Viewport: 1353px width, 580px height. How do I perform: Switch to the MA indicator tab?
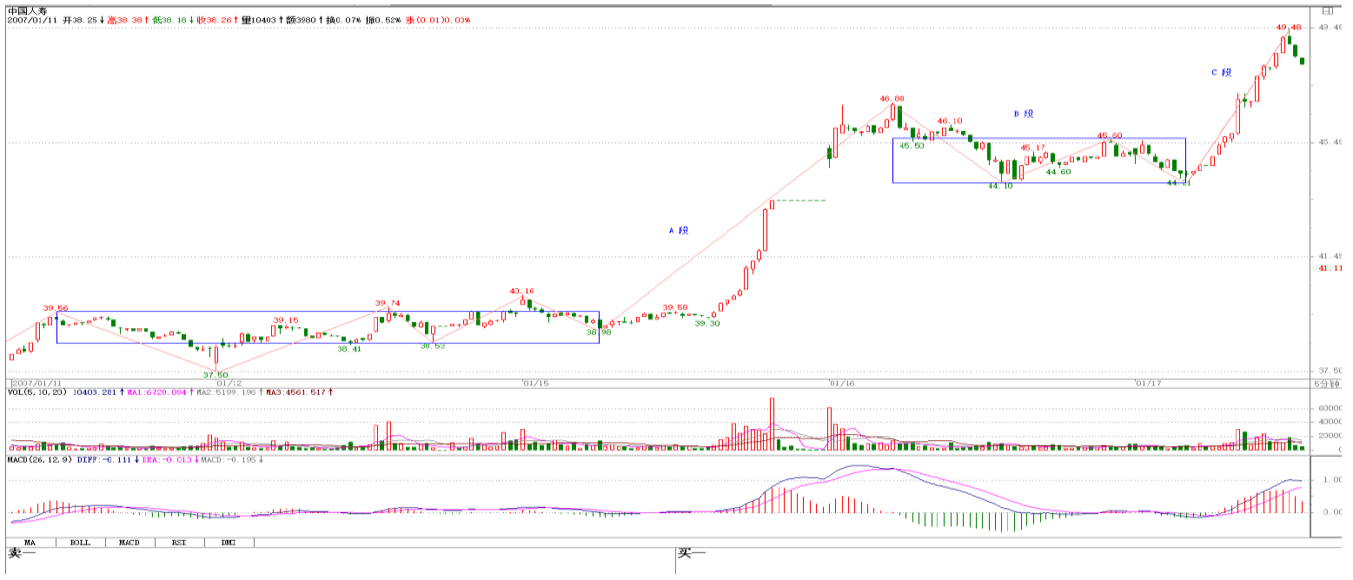coord(30,542)
